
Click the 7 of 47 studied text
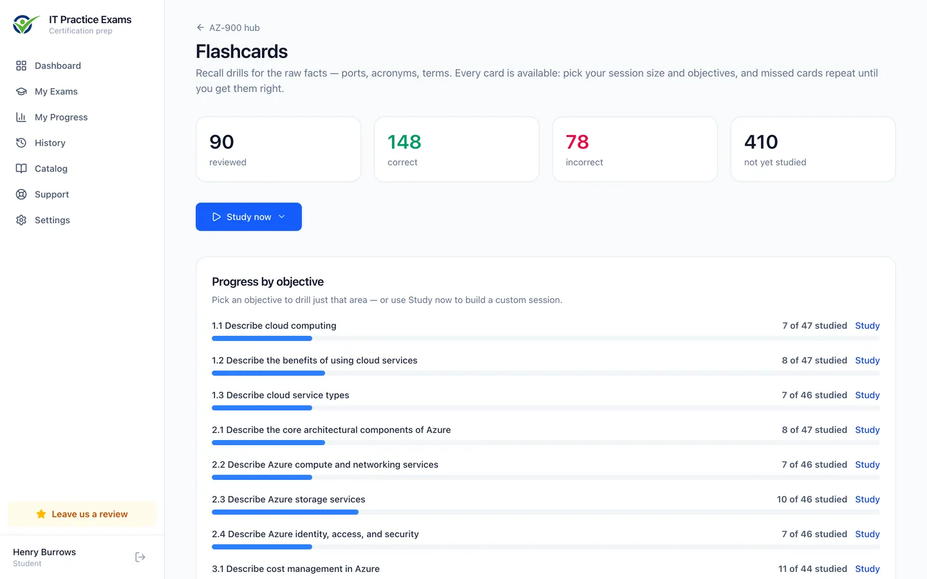point(814,326)
